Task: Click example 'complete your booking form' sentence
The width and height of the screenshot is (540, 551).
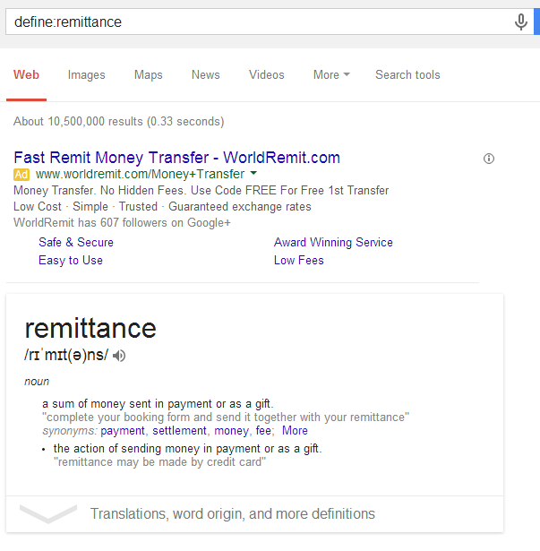Action: (x=226, y=418)
